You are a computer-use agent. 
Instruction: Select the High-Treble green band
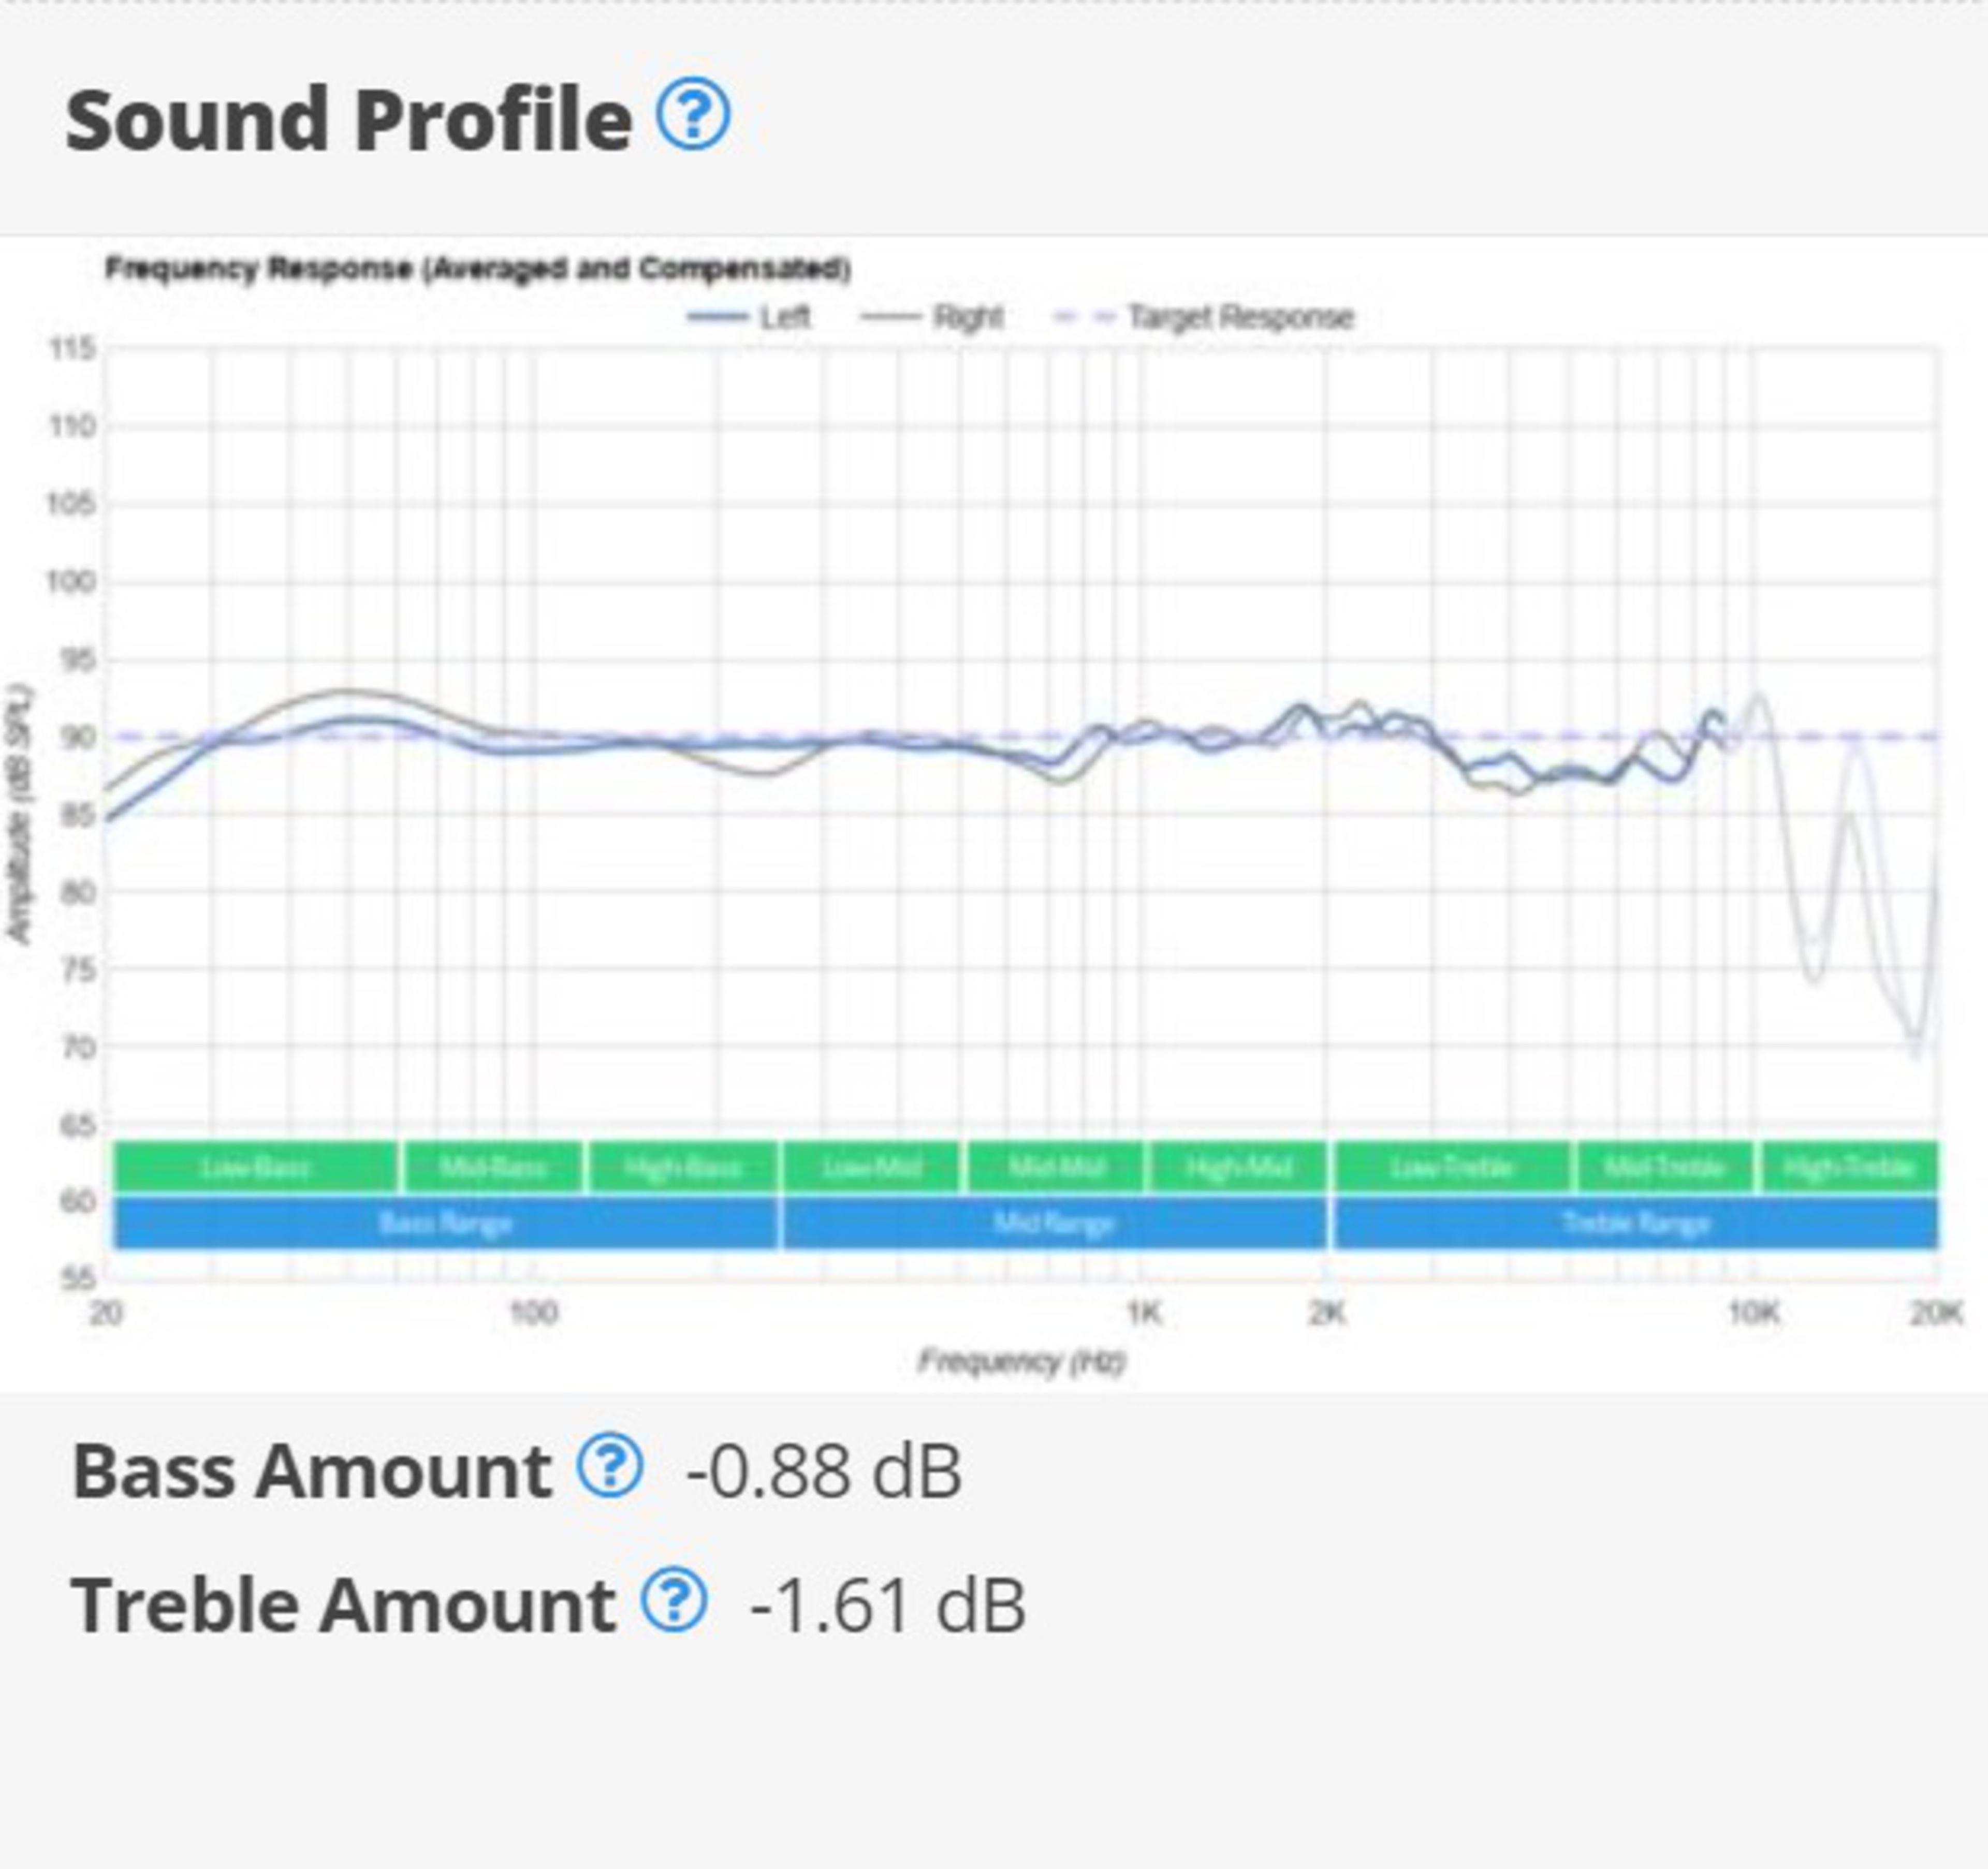1849,1167
